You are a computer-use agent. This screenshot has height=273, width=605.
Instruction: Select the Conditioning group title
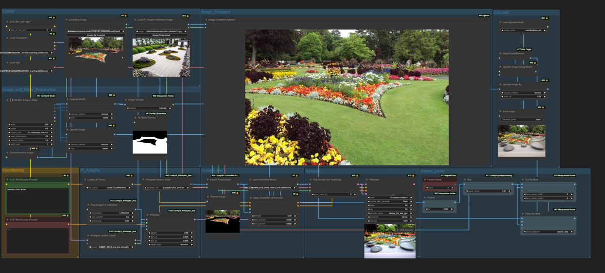(14, 170)
